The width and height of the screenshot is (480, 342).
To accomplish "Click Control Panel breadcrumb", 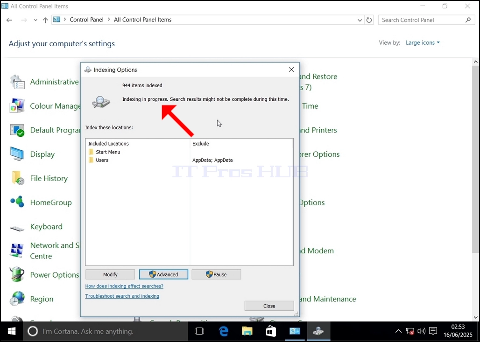I will [x=87, y=20].
